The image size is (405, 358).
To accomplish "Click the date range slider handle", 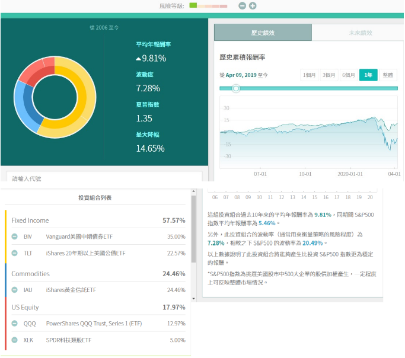I will [236, 88].
